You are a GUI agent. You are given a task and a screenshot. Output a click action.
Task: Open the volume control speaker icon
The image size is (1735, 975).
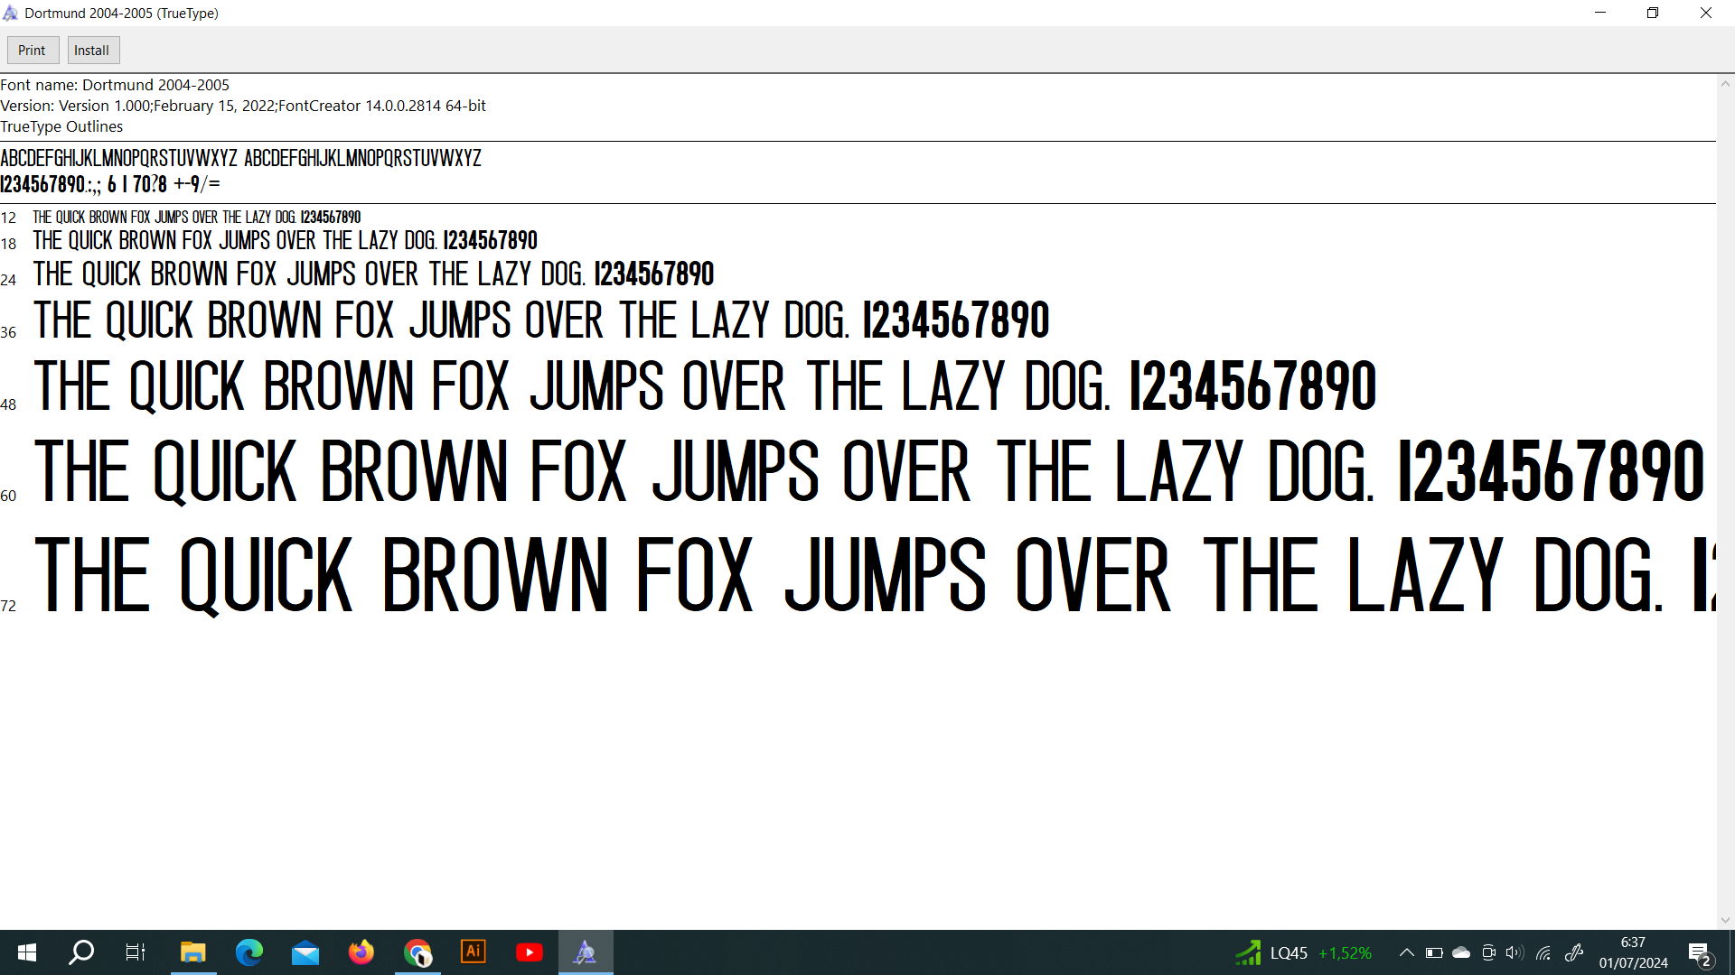point(1515,952)
